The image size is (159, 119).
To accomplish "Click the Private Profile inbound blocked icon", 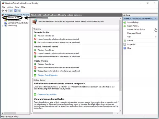I will tap(35, 53).
